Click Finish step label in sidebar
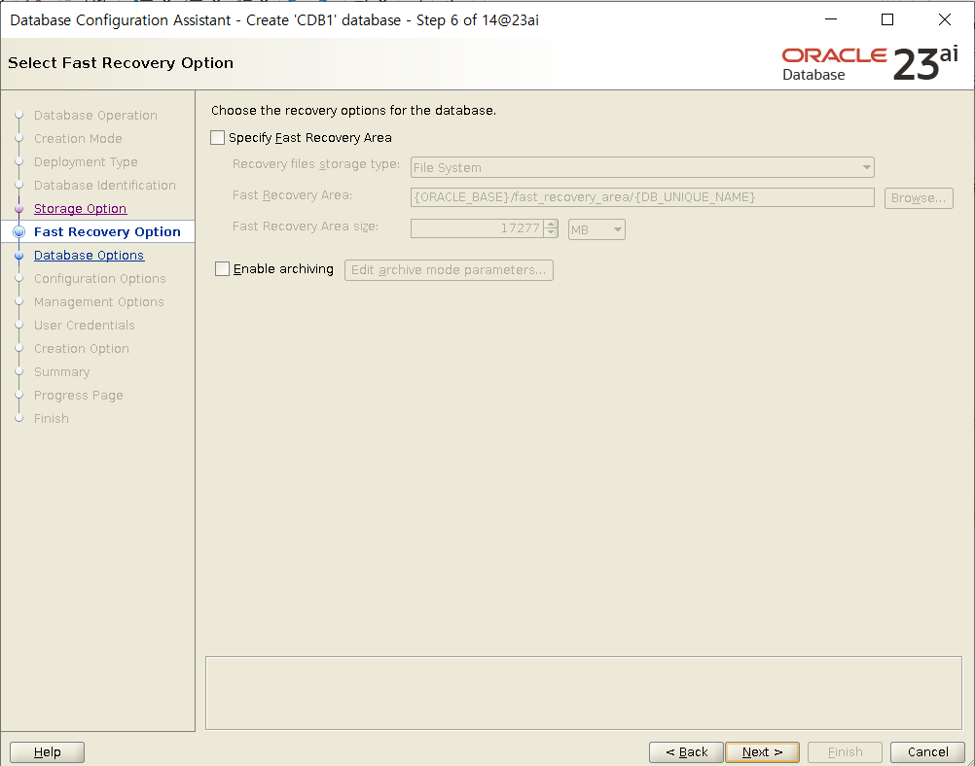The width and height of the screenshot is (975, 766). [51, 418]
